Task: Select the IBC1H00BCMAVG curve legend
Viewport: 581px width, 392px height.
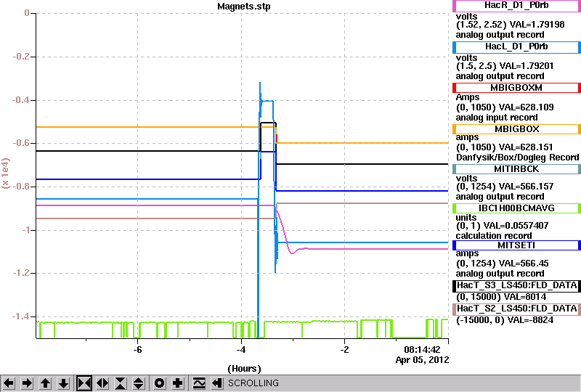Action: 516,208
